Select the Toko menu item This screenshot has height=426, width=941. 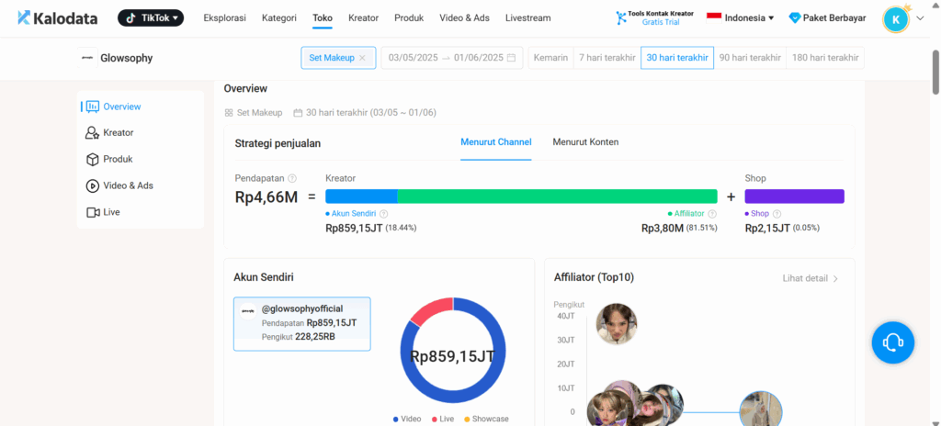pyautogui.click(x=323, y=18)
